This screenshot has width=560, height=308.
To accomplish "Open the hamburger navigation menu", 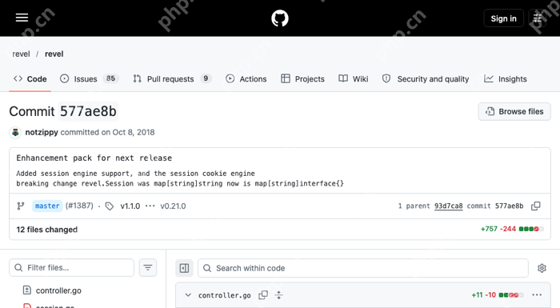I will click(22, 18).
